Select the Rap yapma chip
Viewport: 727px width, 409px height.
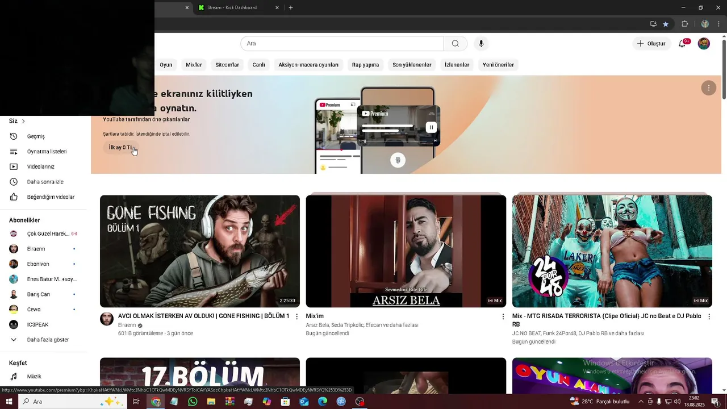(x=365, y=65)
